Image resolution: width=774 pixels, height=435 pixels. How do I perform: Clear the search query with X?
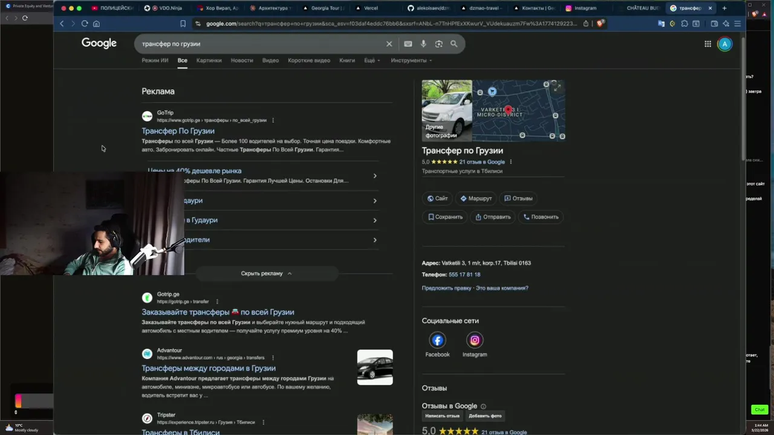[x=389, y=43]
